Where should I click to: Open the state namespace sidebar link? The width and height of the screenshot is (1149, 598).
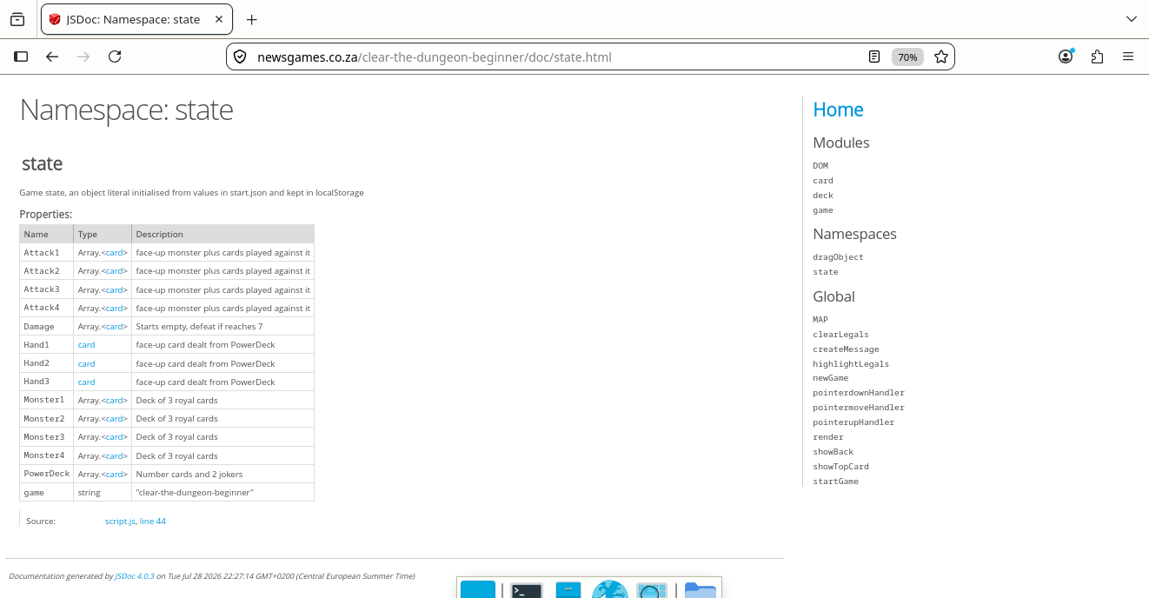tap(826, 272)
